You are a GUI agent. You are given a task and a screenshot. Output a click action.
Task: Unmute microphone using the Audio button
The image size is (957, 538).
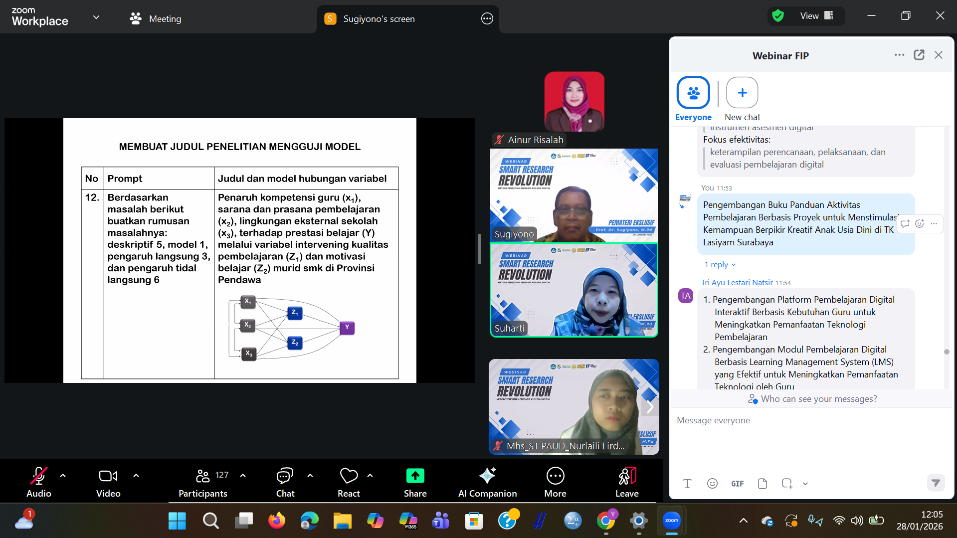click(x=39, y=476)
